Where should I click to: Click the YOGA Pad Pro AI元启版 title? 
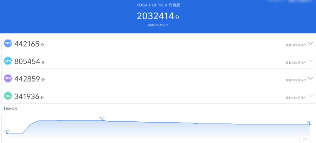(158, 5)
